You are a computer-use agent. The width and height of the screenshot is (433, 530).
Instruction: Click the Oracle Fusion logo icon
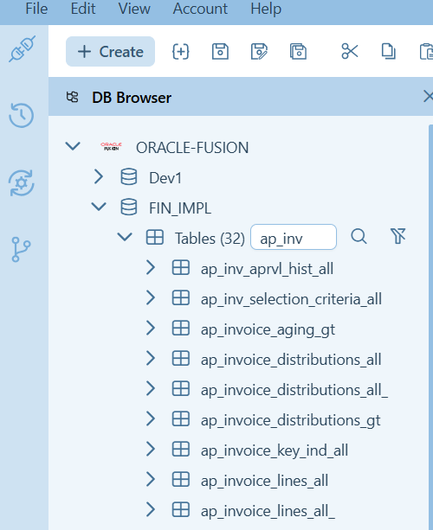(x=111, y=146)
